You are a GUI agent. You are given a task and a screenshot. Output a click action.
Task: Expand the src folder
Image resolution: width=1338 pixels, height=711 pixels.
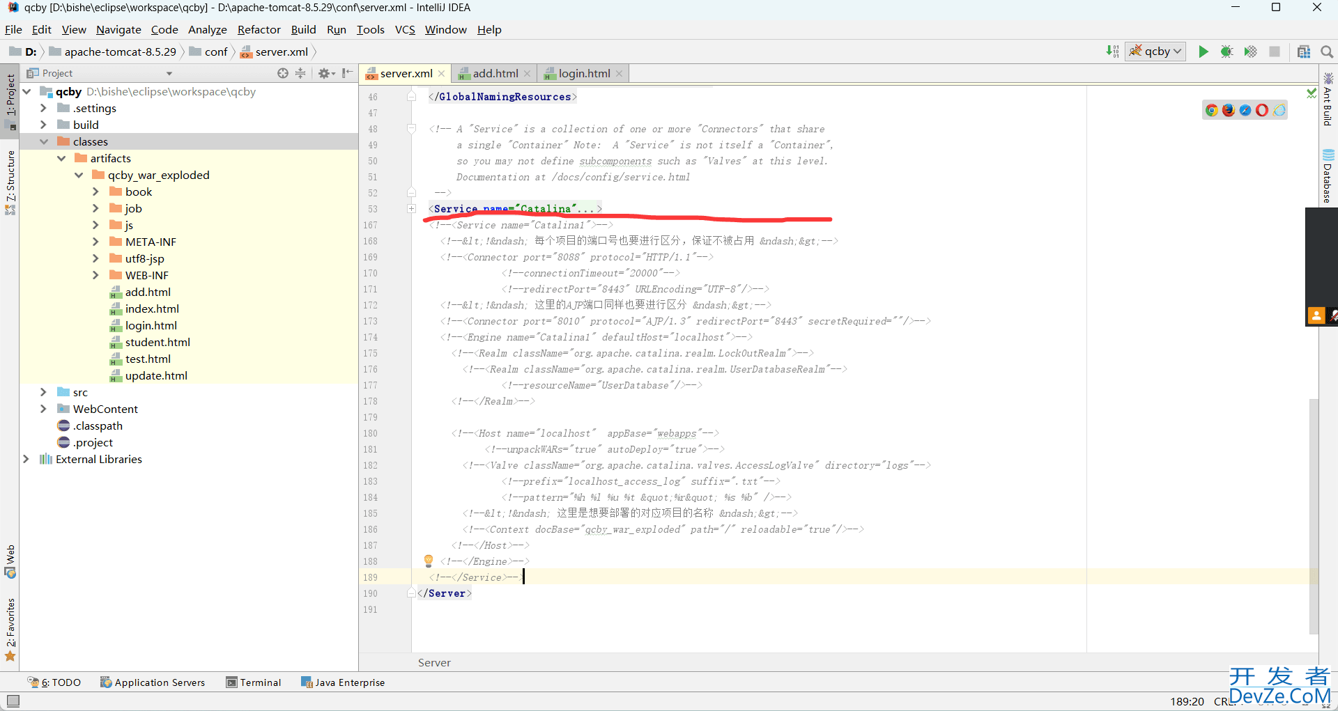[43, 392]
